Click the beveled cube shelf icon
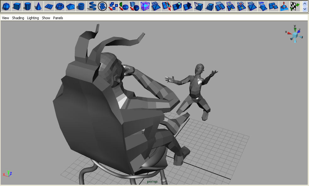 [x=209, y=6]
